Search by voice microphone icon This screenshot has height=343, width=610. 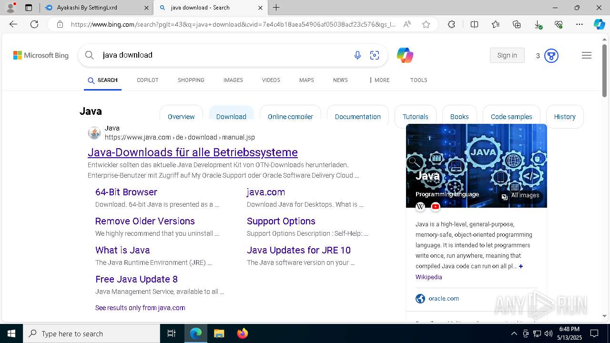(357, 56)
